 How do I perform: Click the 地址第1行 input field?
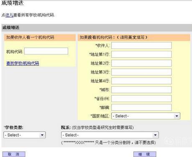(x=141, y=54)
